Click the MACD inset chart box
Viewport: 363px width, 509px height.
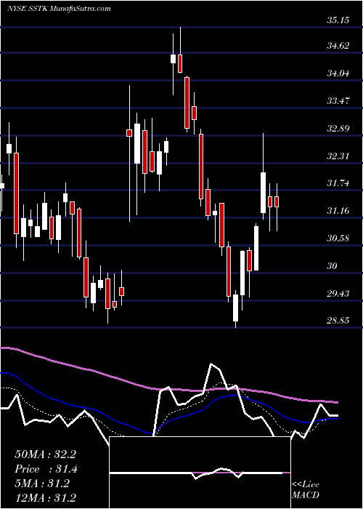200,473
